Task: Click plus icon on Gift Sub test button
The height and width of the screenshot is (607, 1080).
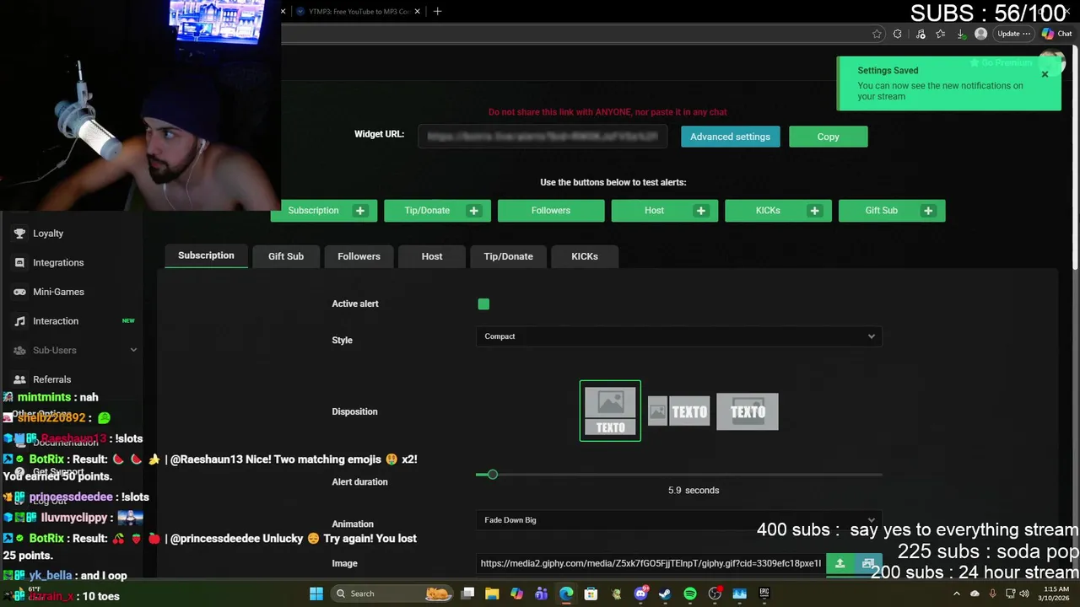Action: click(928, 211)
